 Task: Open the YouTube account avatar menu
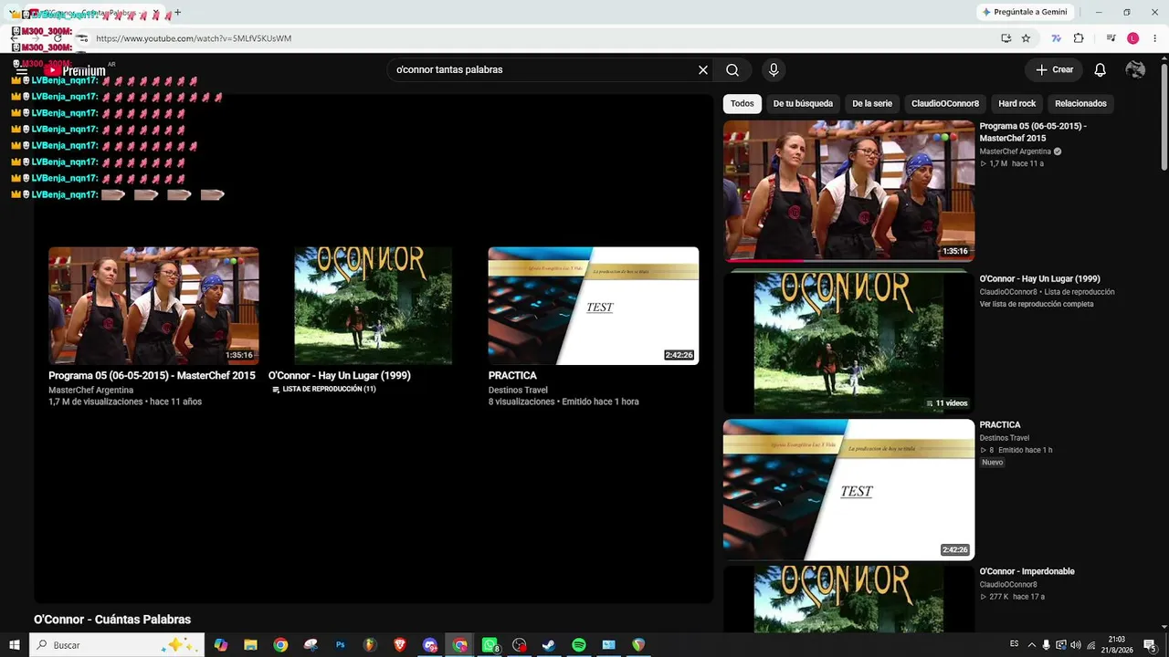point(1135,70)
